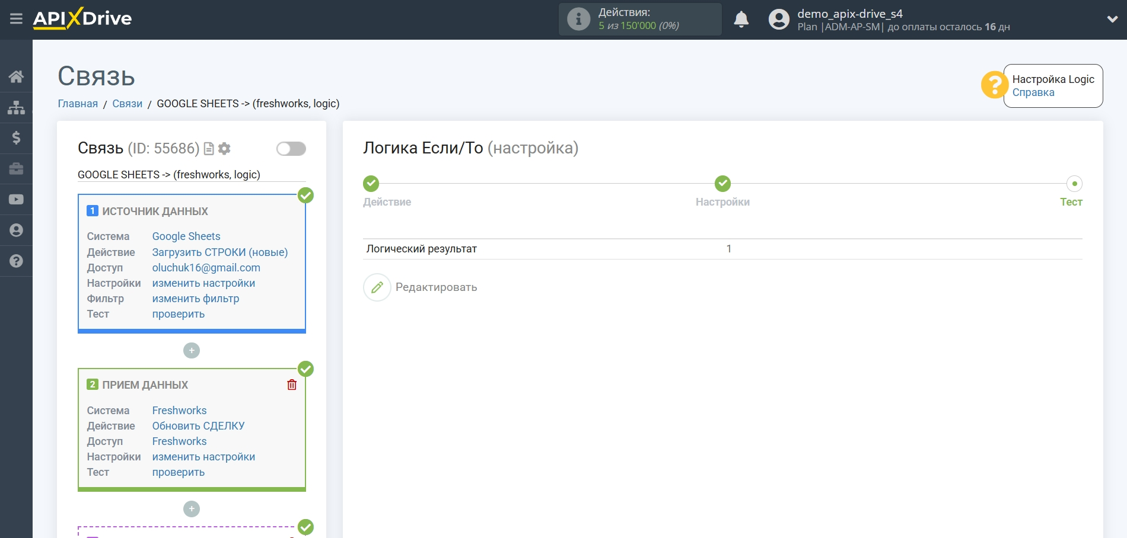Add a block after the data source
Image resolution: width=1127 pixels, height=538 pixels.
click(x=192, y=351)
